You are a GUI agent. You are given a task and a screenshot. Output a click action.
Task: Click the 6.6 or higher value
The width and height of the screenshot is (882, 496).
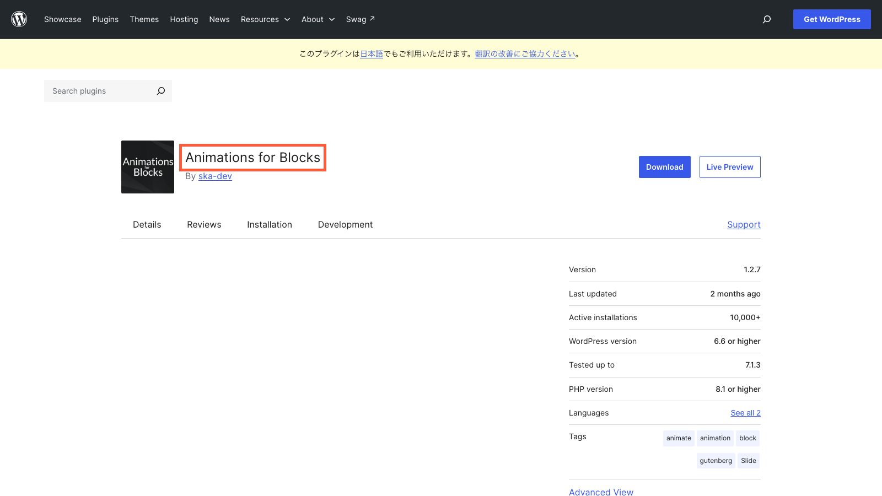click(x=737, y=341)
